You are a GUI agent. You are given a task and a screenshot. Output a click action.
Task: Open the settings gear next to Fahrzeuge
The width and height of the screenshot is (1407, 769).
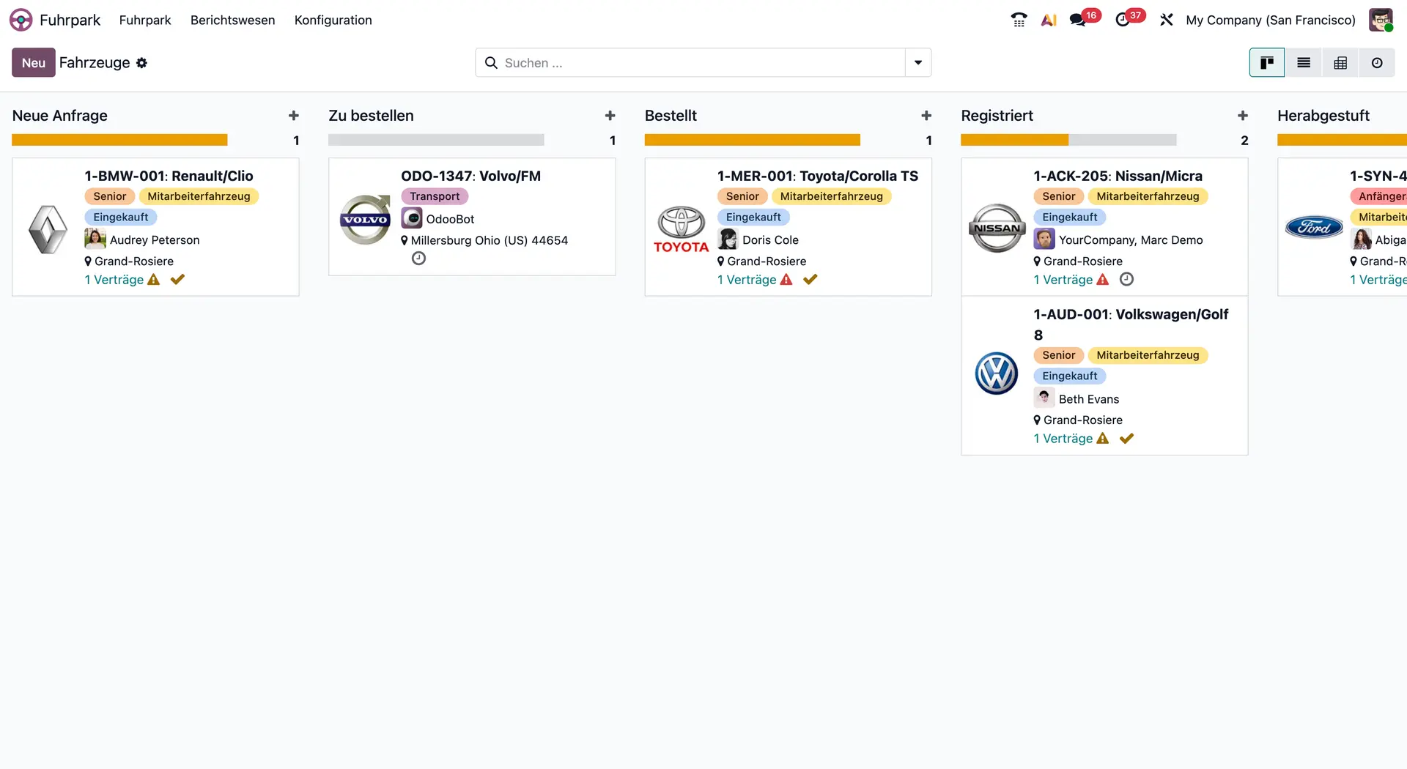[142, 63]
